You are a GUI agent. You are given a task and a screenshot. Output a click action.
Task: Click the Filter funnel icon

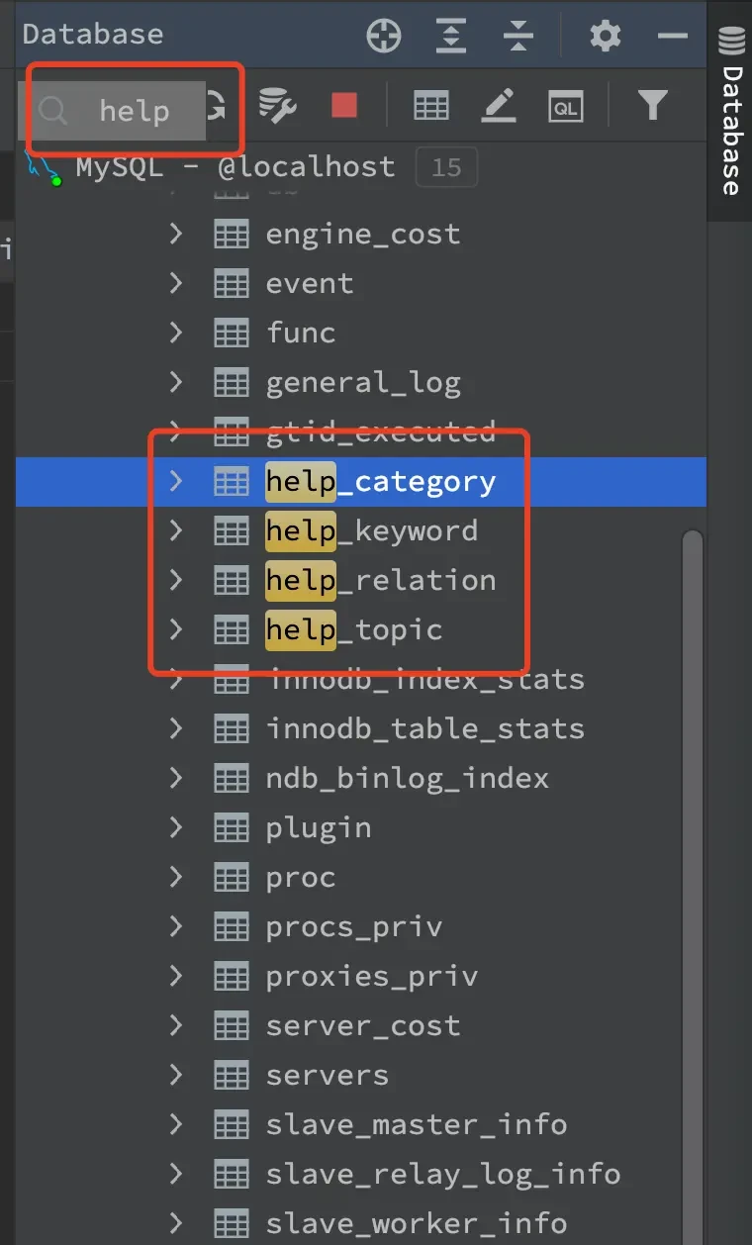(x=652, y=105)
